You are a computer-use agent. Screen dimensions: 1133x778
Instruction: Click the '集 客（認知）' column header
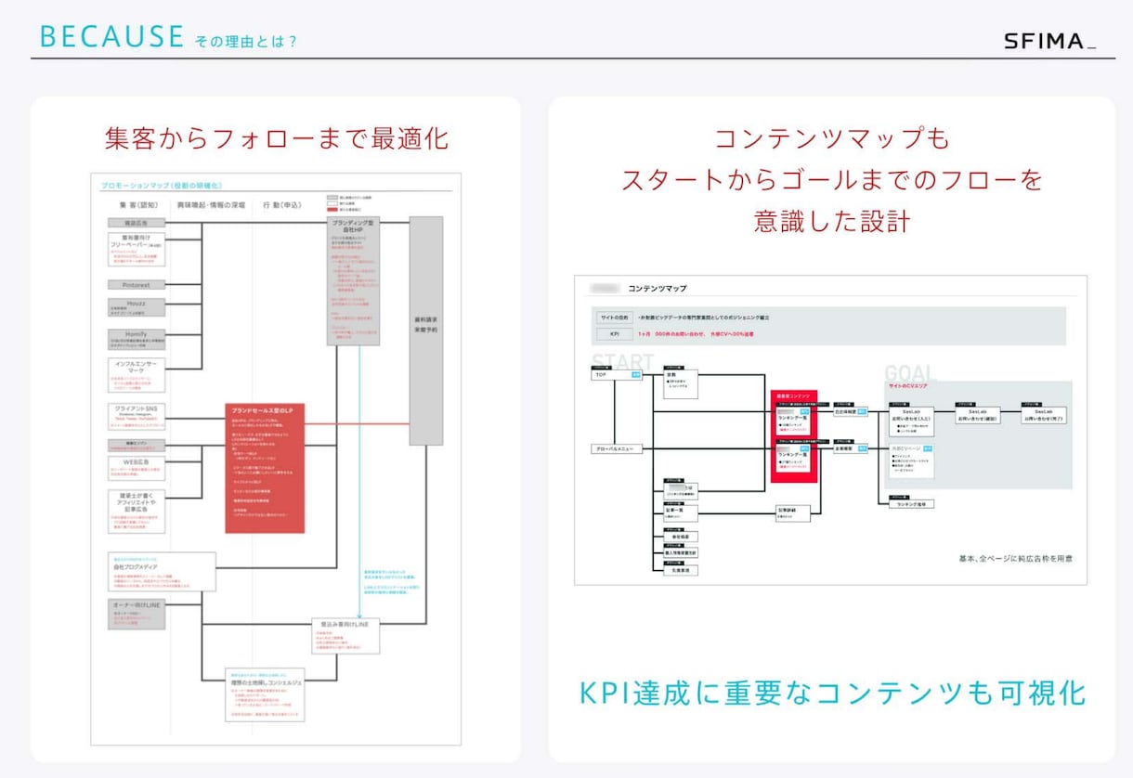tap(137, 205)
